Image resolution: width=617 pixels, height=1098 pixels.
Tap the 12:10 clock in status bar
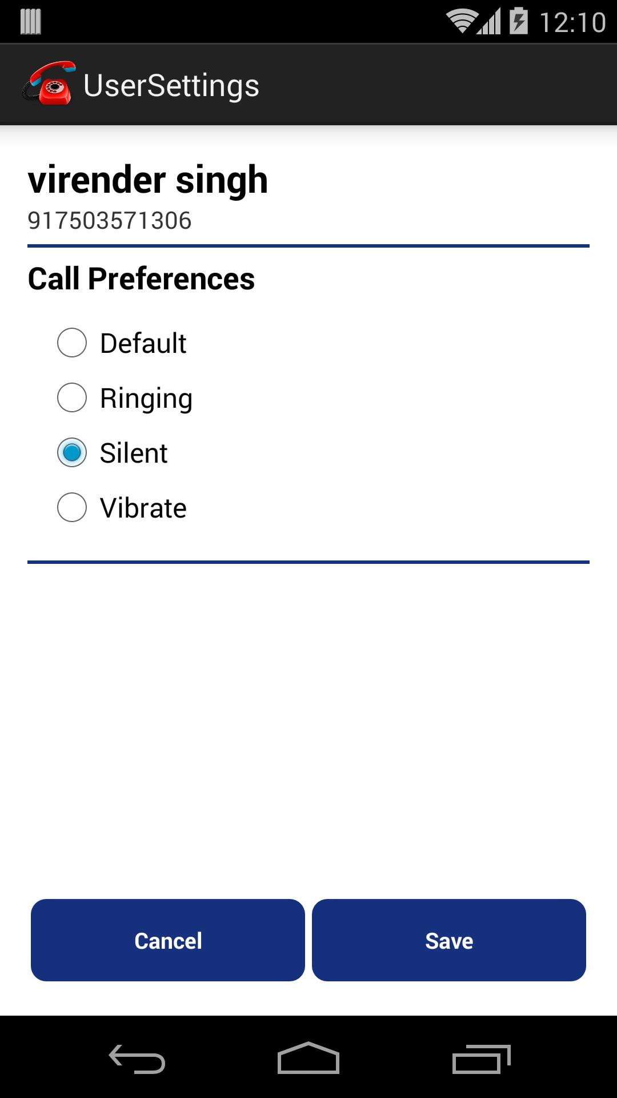(572, 22)
